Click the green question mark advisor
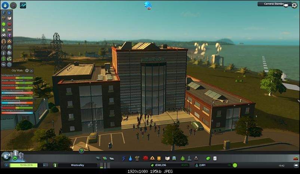Screen dimensions: 300x174 (x=81, y=151)
